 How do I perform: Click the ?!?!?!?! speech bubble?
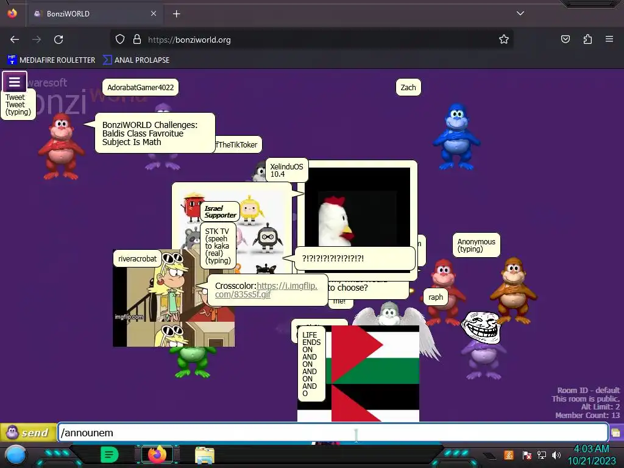point(355,258)
